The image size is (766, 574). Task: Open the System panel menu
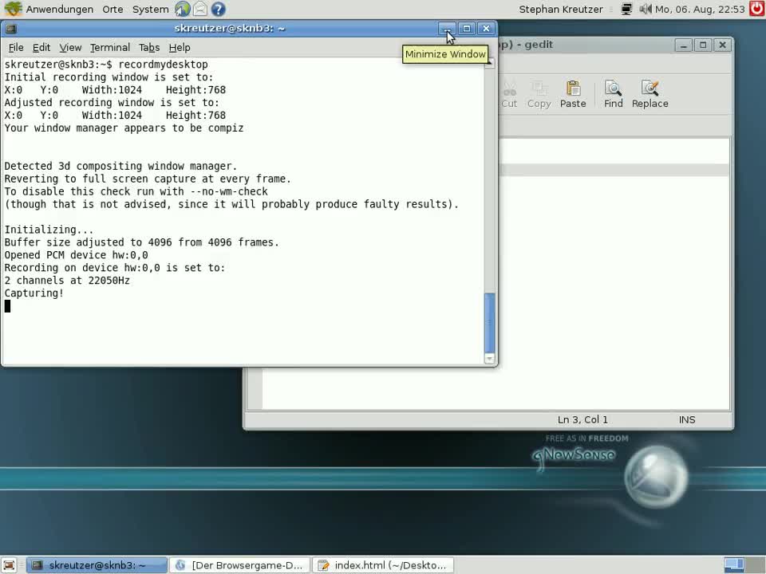(151, 9)
